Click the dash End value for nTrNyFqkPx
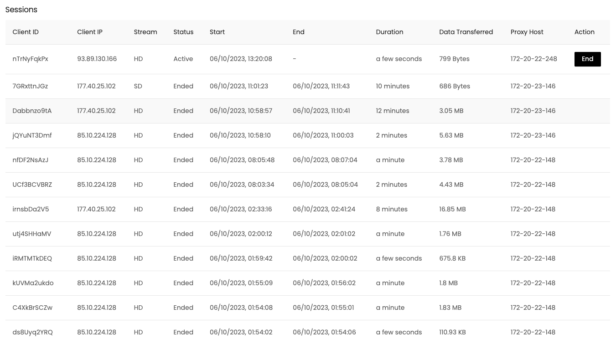Image resolution: width=616 pixels, height=344 pixels. pos(295,59)
